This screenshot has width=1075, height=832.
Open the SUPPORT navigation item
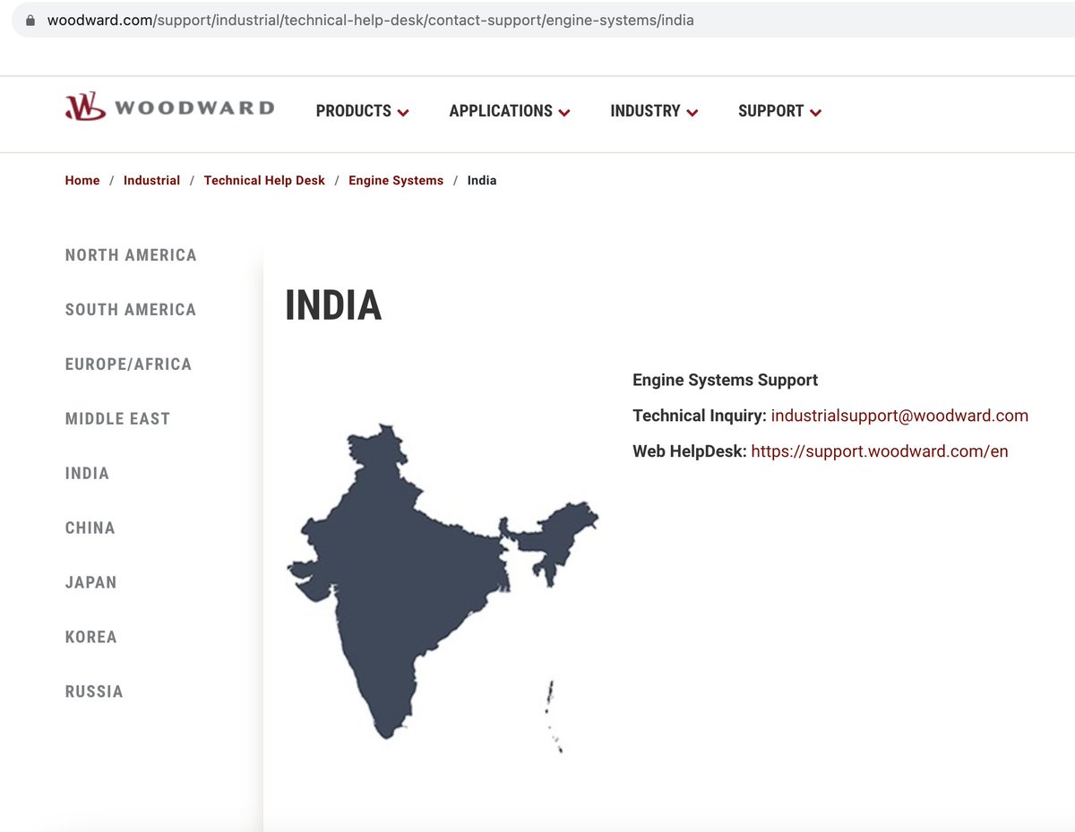(x=770, y=111)
